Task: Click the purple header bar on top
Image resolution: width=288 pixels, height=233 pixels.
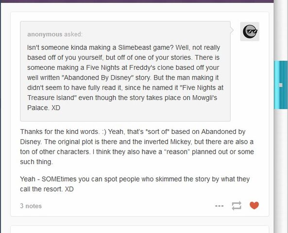Action: 137,1
